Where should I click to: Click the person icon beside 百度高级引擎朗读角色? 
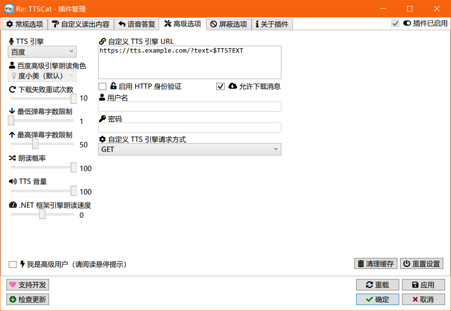click(12, 65)
